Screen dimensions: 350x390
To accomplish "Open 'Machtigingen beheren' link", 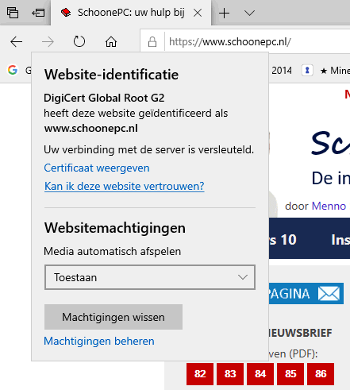I will pyautogui.click(x=99, y=341).
